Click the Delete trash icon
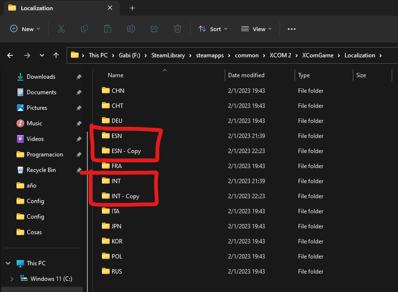Image resolution: width=398 pixels, height=292 pixels. tap(178, 29)
